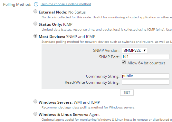Click the 'SNMP Version:' label
The image size is (172, 122).
[x=106, y=51]
